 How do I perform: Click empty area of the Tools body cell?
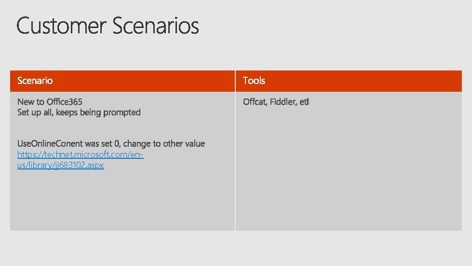[347, 169]
